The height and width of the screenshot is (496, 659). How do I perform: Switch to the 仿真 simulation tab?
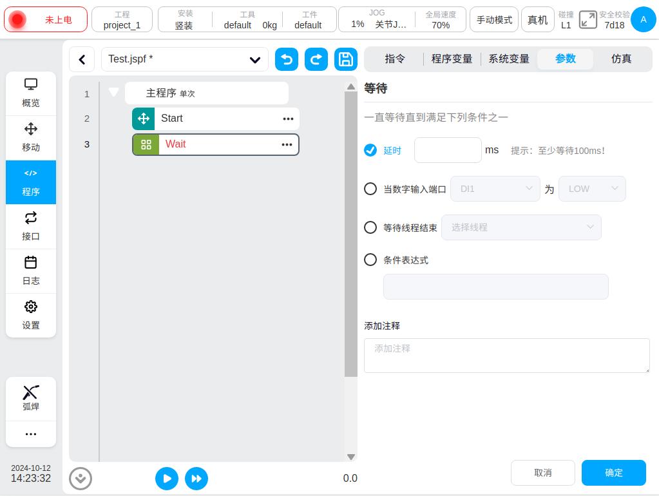point(621,59)
